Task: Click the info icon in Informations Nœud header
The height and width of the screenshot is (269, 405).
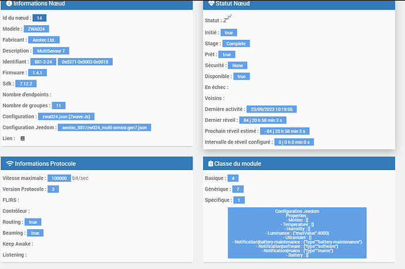Action: point(9,4)
